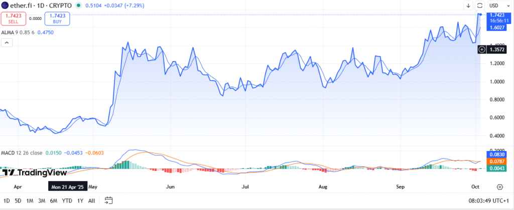Click the 1.3572 crosshair price label
Image resolution: width=514 pixels, height=210 pixels.
pos(496,49)
